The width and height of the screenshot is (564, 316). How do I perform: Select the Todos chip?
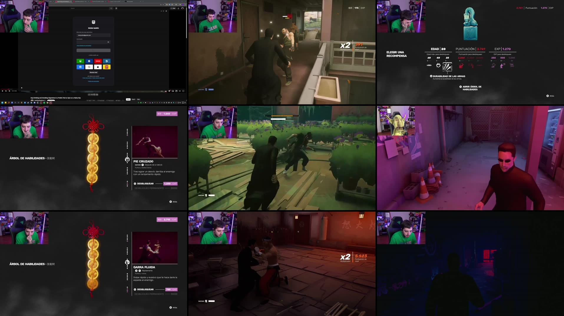click(128, 99)
